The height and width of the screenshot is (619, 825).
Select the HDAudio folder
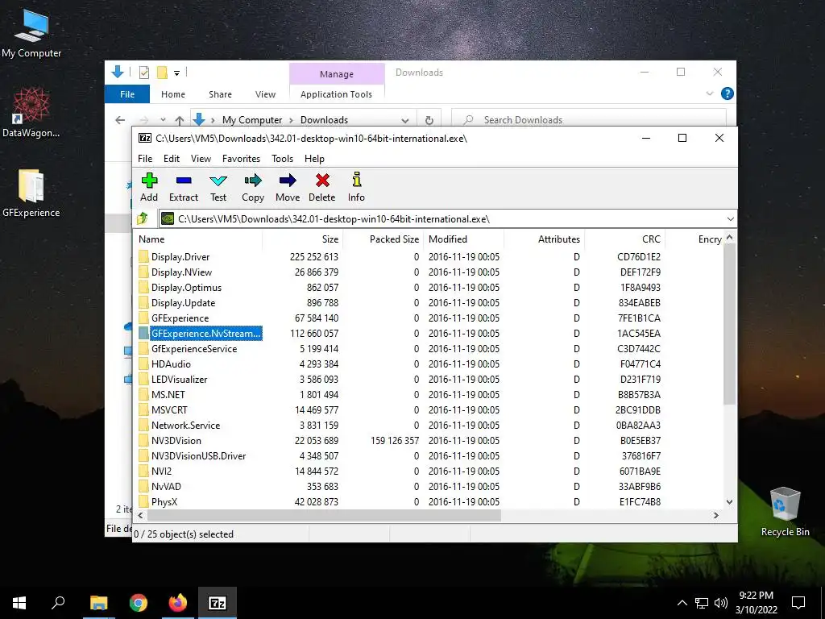(171, 364)
